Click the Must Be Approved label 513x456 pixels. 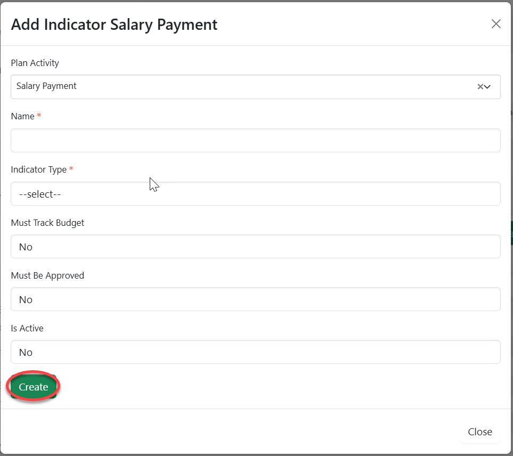click(x=48, y=275)
